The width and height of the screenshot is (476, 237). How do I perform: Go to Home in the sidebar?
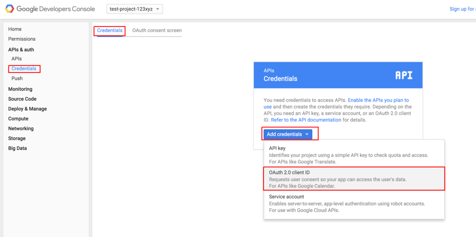pyautogui.click(x=15, y=29)
